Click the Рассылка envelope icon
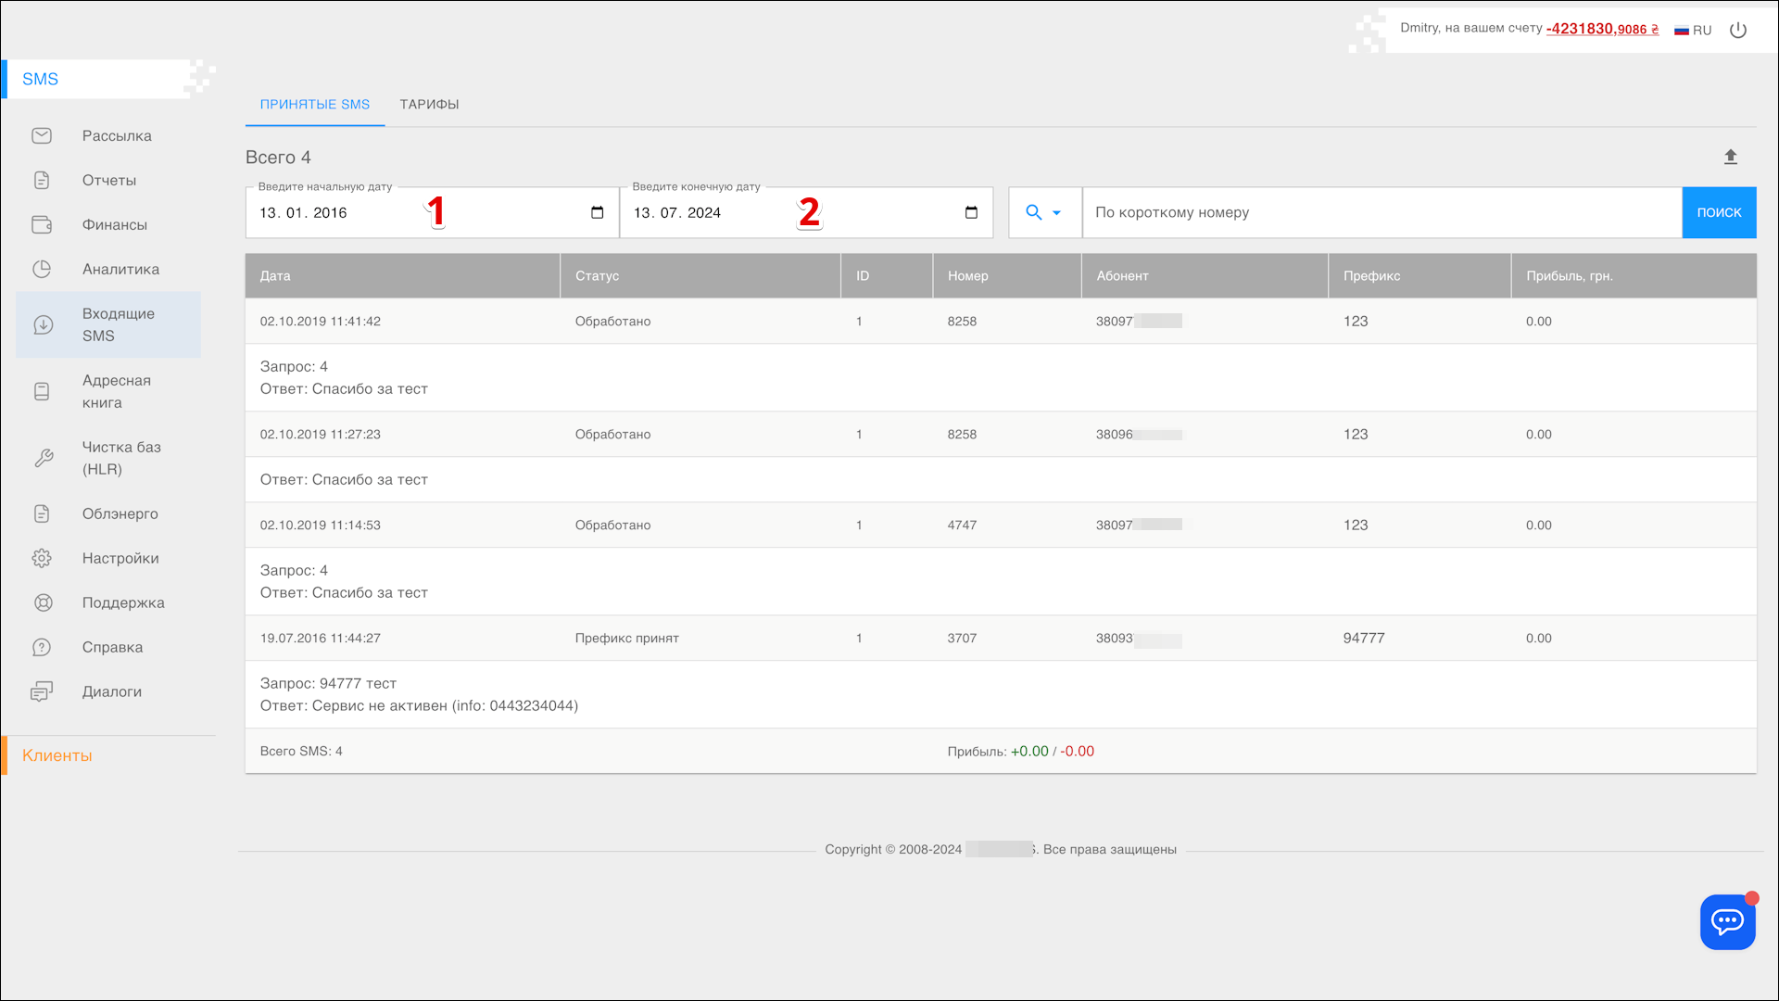Image resolution: width=1779 pixels, height=1001 pixels. pos(42,136)
